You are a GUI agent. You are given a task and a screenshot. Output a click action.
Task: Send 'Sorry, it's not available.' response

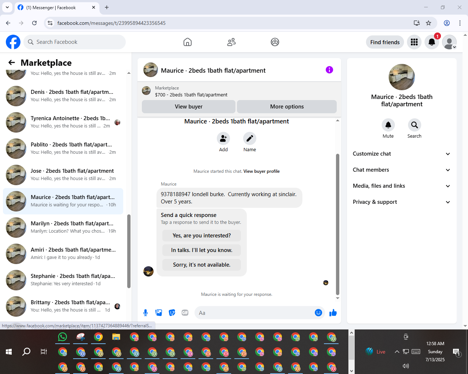click(201, 265)
